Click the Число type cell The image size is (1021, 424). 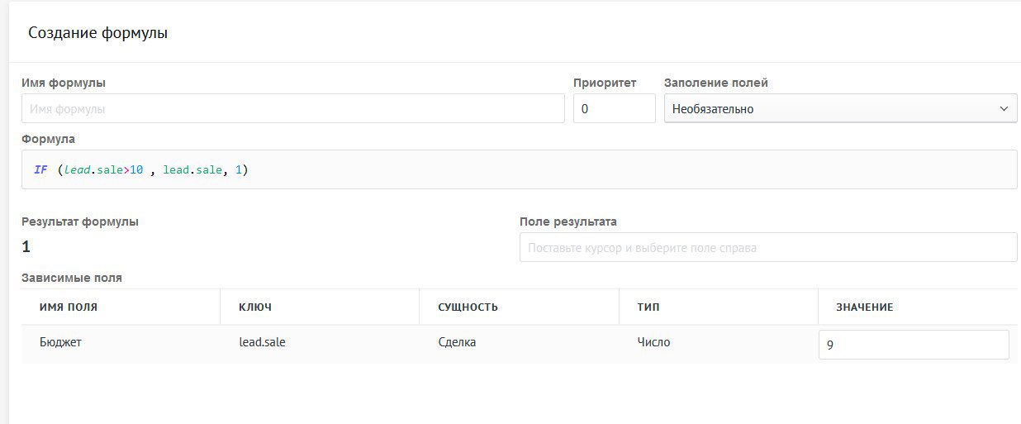[653, 342]
